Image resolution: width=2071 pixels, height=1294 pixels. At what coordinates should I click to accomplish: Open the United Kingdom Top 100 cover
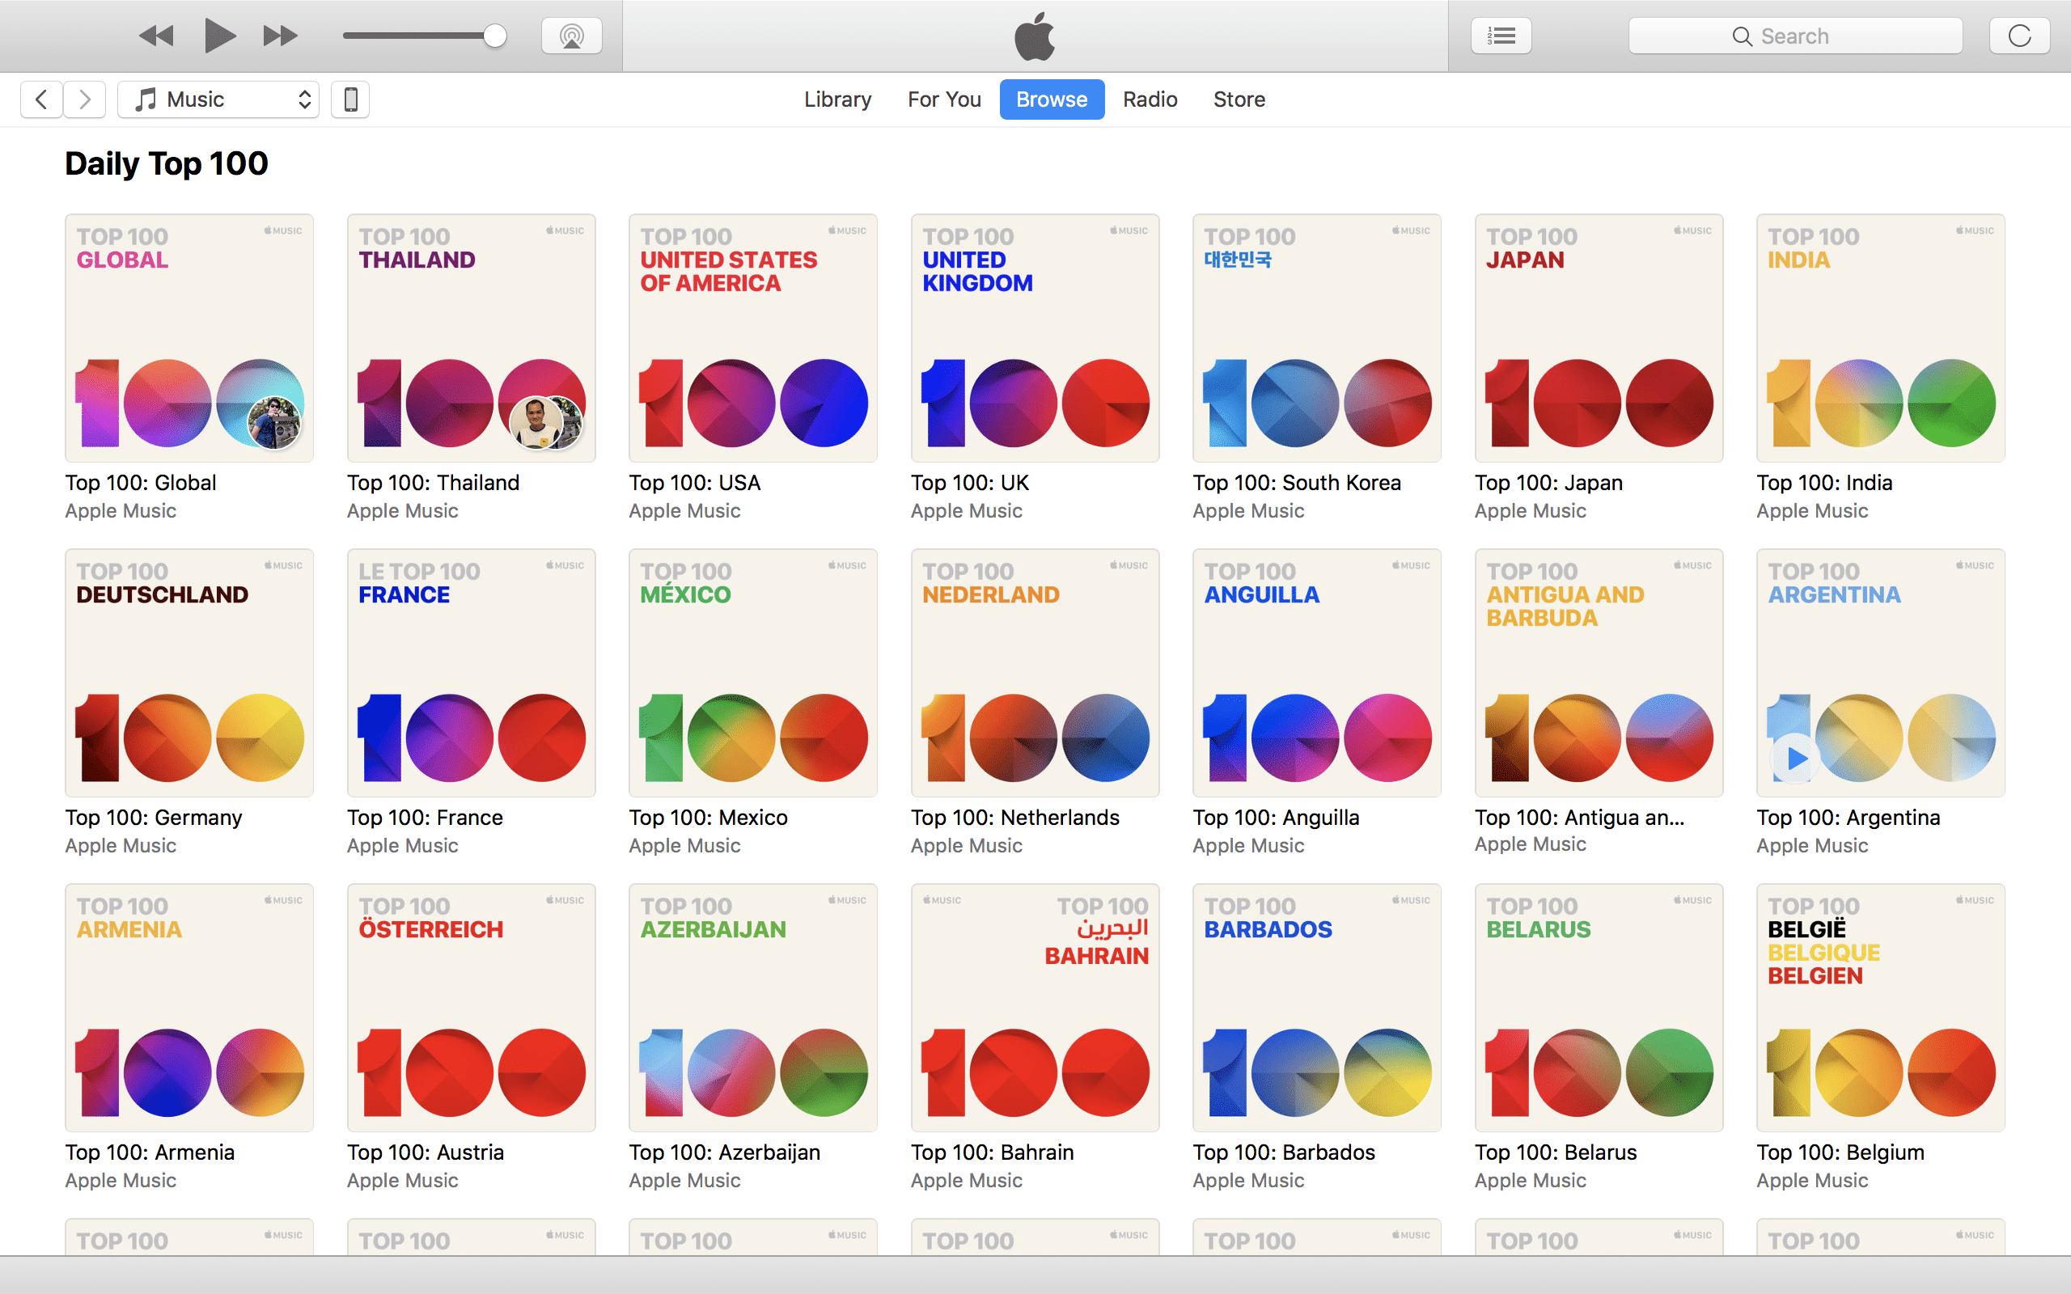pyautogui.click(x=1035, y=338)
